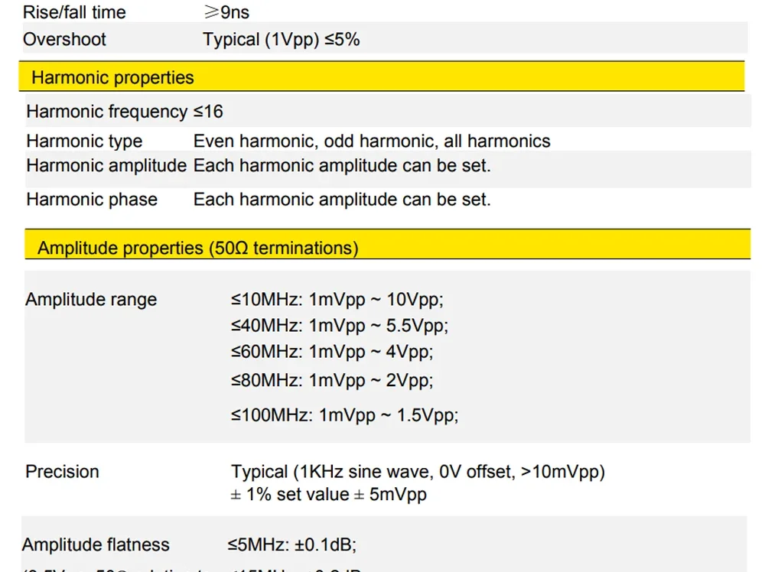Select the Amplitude flatness label
765x572 pixels.
(96, 544)
